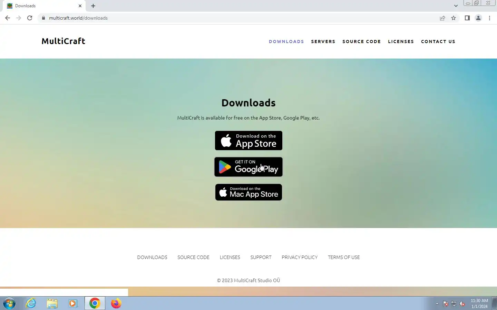Screen dimensions: 497x310
Task: Reload the page with the refresh icon
Action: [30, 18]
